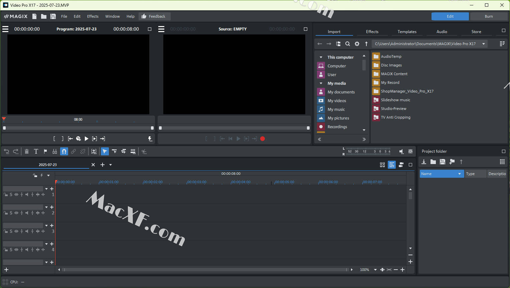Viewport: 510px width, 288px height.
Task: Maximize program monitor square icon
Action: pyautogui.click(x=150, y=29)
